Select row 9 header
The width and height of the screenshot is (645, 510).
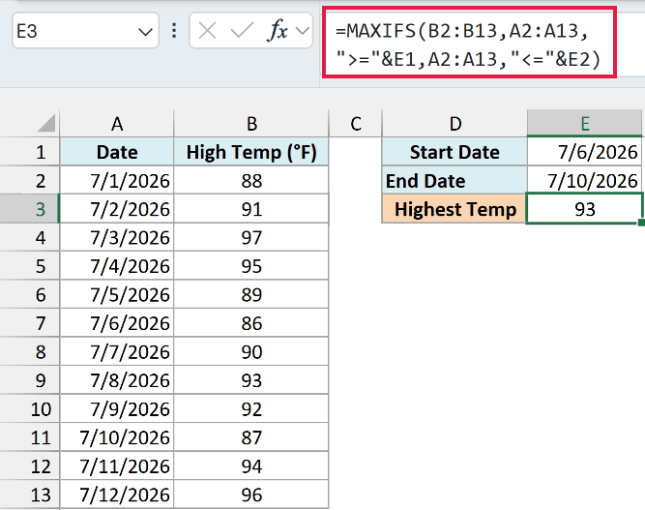(30, 380)
